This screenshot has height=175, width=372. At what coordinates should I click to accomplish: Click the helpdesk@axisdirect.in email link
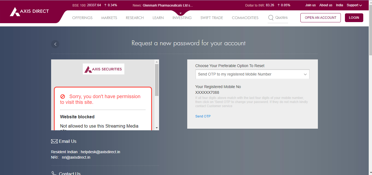100,152
